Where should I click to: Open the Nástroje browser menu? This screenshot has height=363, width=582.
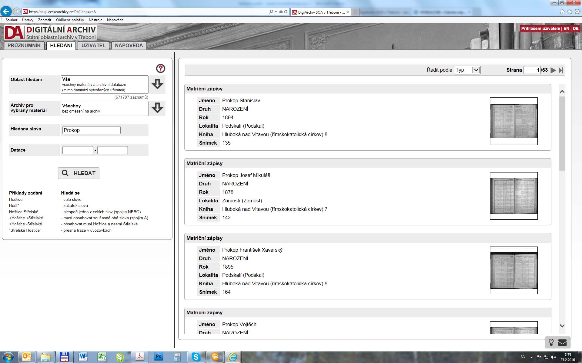pos(95,20)
